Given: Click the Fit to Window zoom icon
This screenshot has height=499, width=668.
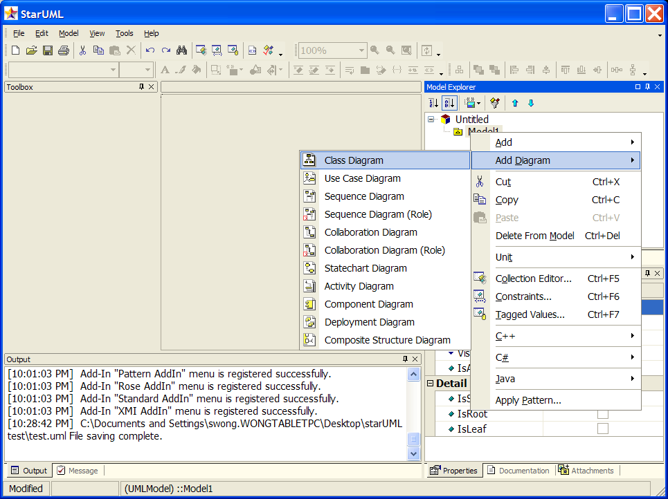Looking at the screenshot, I should [407, 50].
